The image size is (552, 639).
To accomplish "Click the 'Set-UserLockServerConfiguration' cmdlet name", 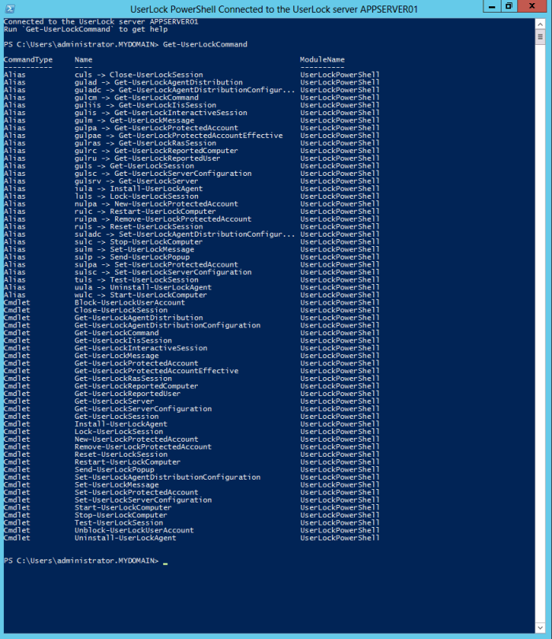I will click(143, 500).
